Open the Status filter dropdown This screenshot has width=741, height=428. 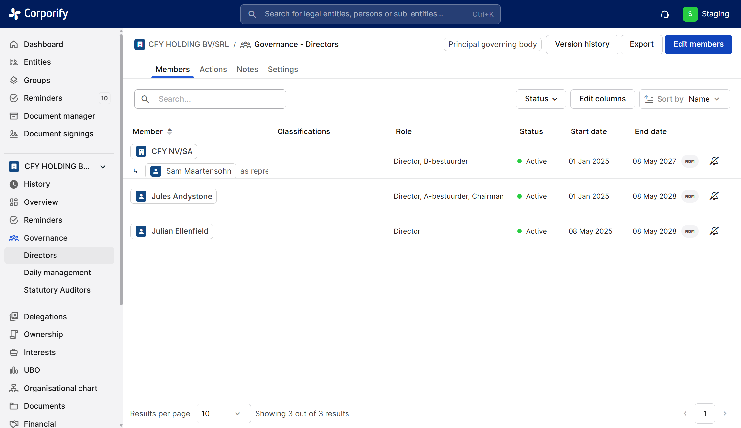tap(541, 99)
